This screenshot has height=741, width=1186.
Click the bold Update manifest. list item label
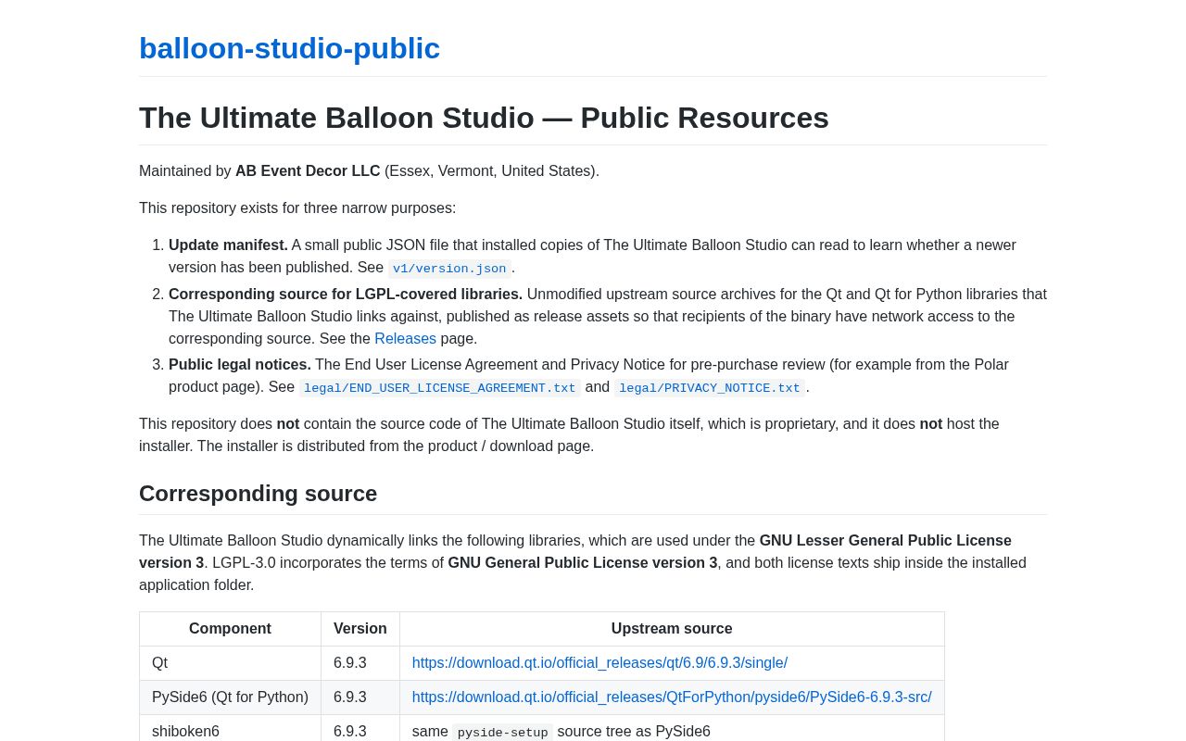point(228,245)
